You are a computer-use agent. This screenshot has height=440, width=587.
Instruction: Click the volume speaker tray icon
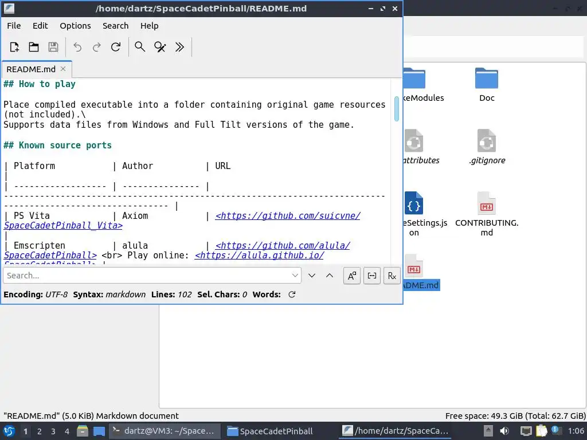(x=504, y=431)
